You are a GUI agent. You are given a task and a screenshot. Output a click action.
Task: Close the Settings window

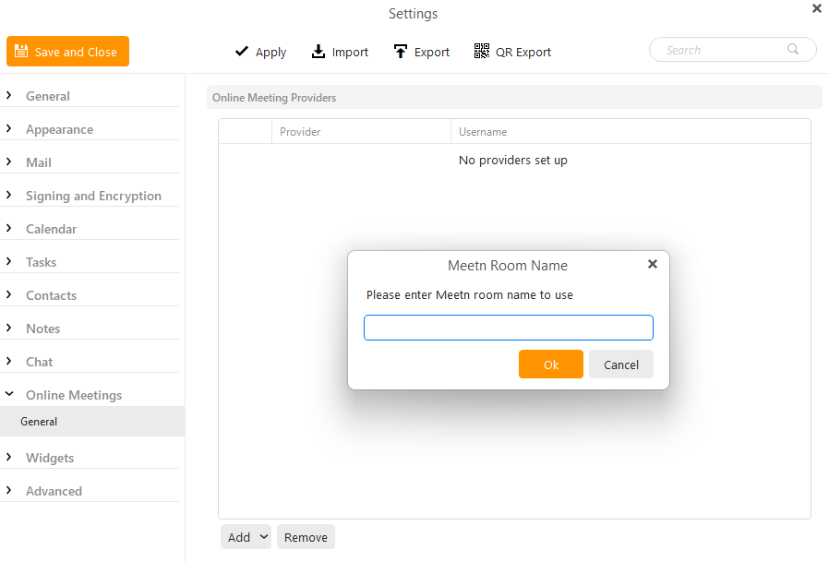[817, 8]
